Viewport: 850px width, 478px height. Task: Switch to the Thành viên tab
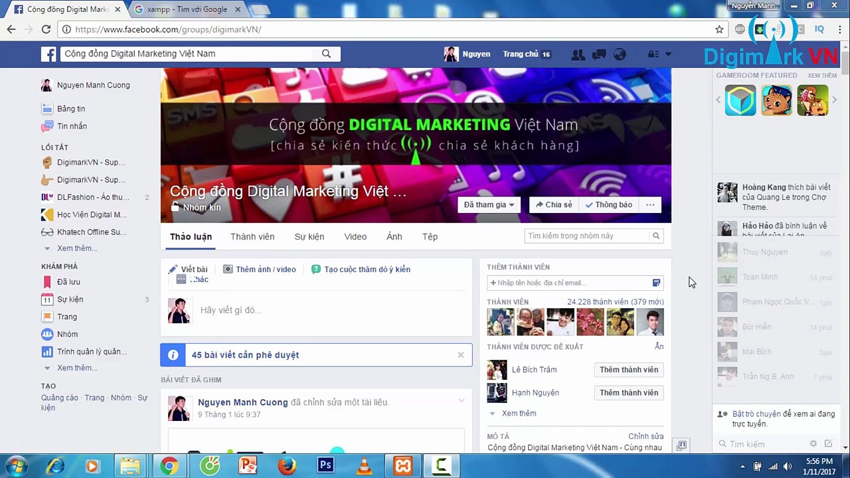(252, 236)
